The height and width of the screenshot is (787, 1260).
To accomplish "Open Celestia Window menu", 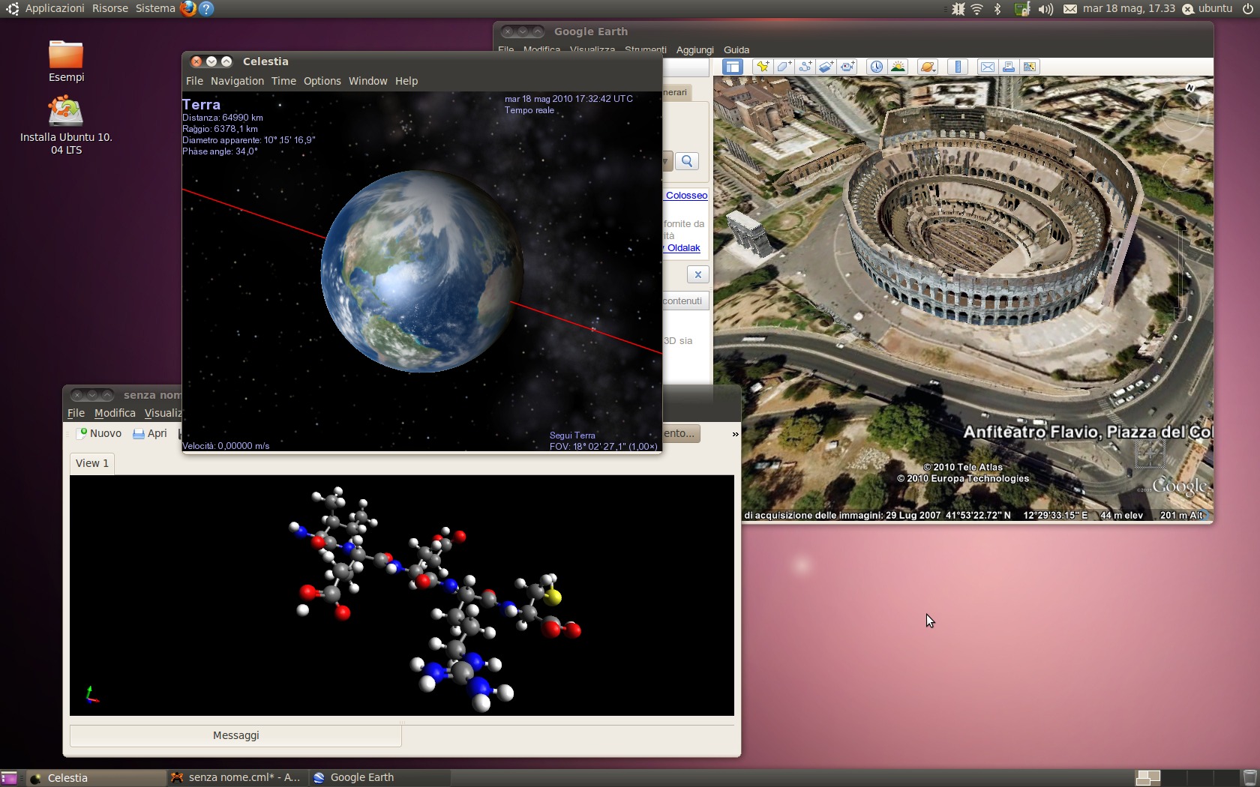I will click(x=367, y=81).
